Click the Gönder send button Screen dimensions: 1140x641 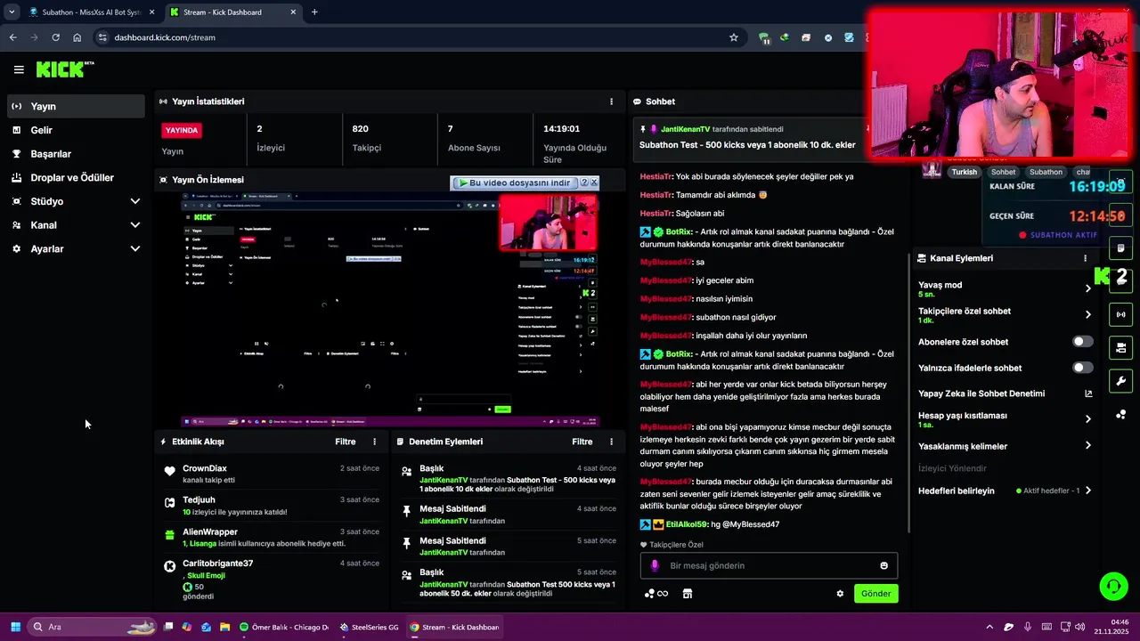(x=875, y=594)
